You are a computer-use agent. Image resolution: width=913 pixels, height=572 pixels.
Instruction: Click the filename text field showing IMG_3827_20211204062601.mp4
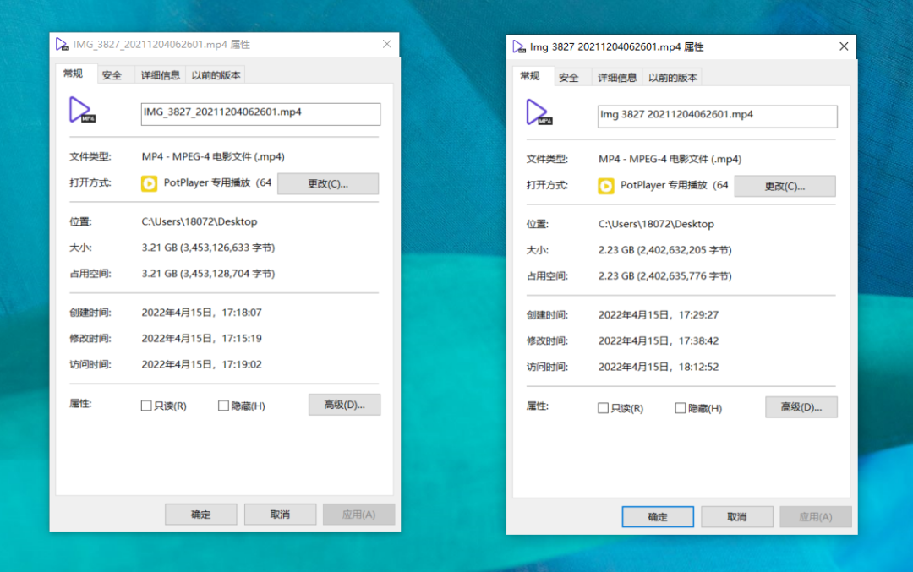(260, 114)
